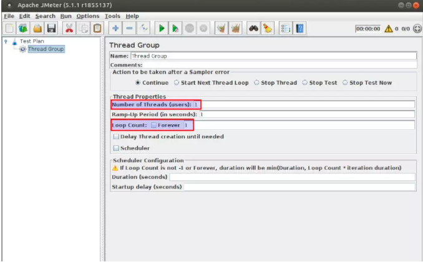Click the Comments input field

(280, 65)
